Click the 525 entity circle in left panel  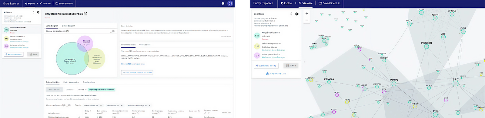(6, 30)
